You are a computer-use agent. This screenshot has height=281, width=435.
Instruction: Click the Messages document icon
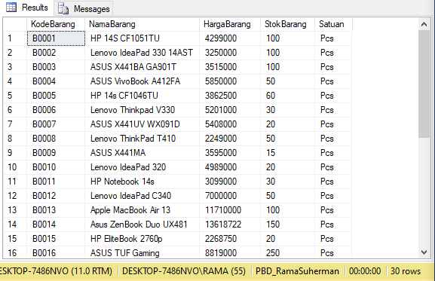63,9
